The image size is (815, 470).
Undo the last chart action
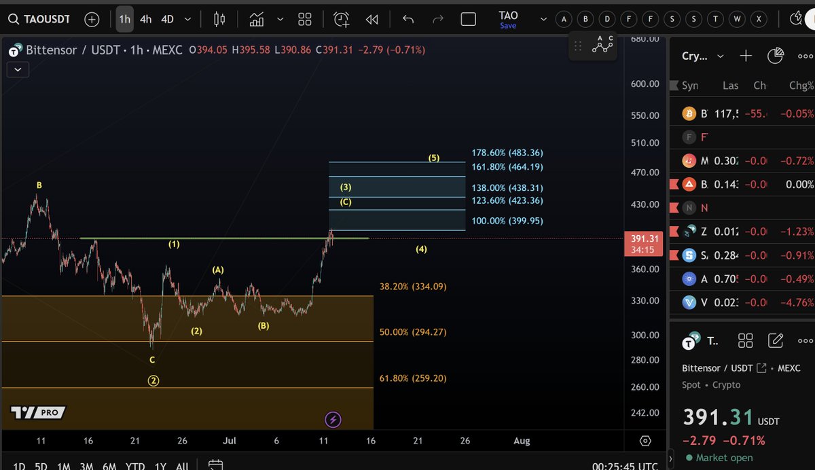(x=407, y=19)
